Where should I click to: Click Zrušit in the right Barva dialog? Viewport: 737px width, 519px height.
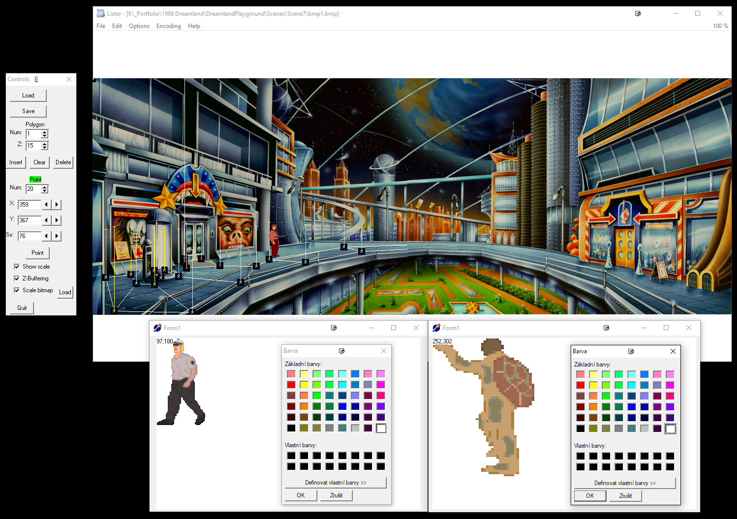coord(625,496)
